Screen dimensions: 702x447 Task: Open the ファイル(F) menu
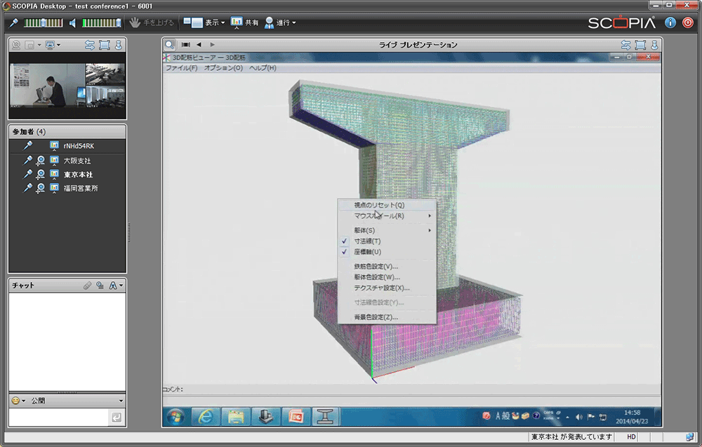pyautogui.click(x=181, y=68)
